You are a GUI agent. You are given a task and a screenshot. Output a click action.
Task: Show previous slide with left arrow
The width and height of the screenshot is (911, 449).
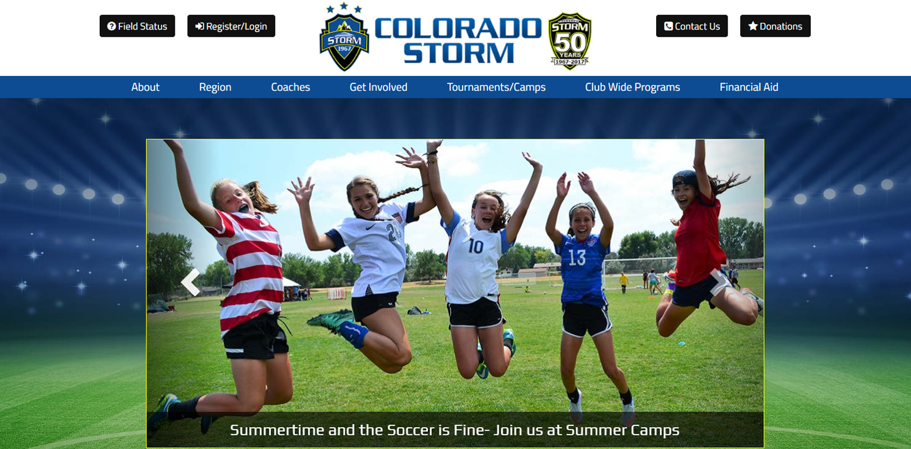[190, 282]
